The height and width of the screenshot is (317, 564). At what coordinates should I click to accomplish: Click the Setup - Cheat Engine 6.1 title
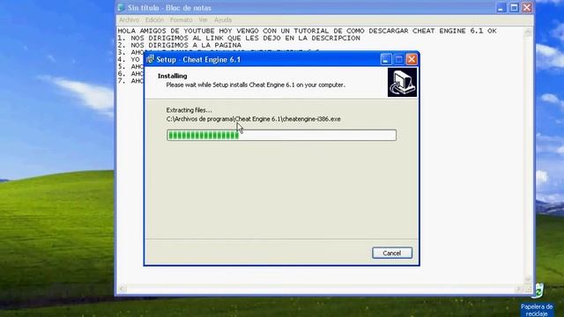198,60
